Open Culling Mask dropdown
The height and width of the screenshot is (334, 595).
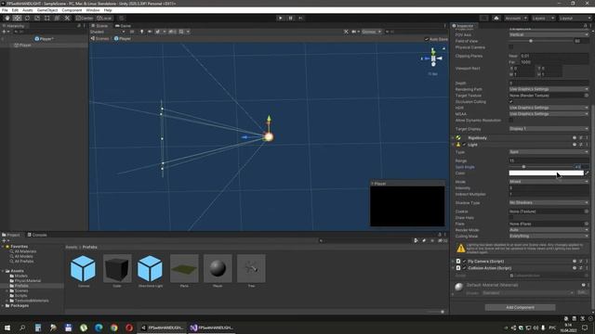(549, 237)
